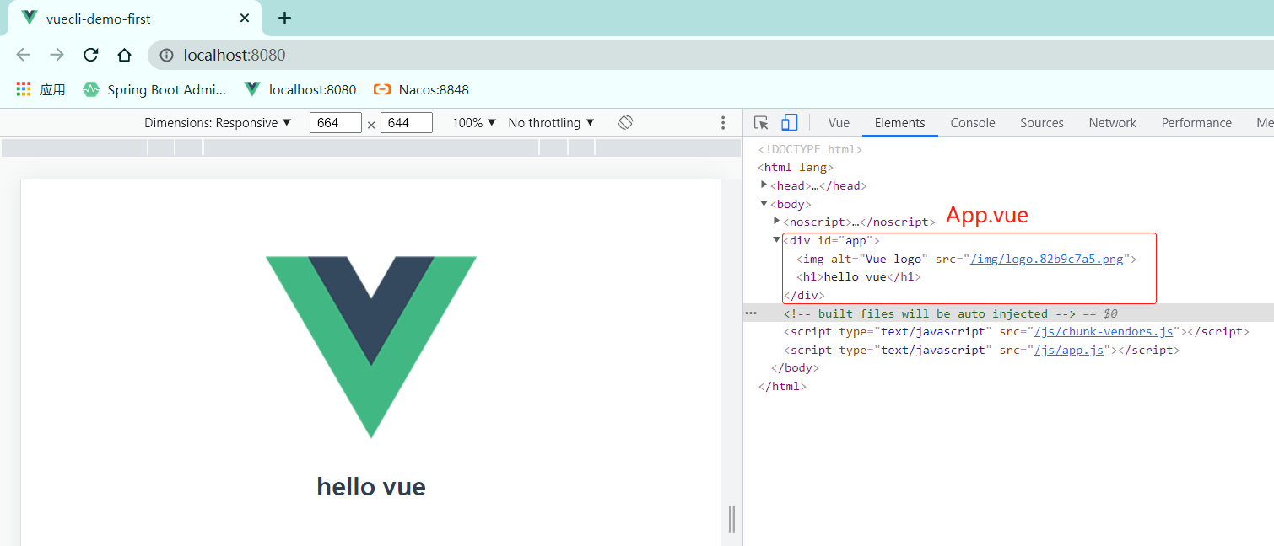Select the <!DOCTYPE html> line

click(x=810, y=149)
